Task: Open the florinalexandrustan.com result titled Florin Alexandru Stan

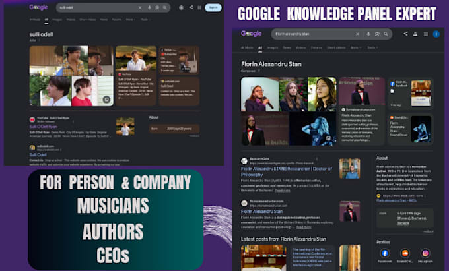Action: pyautogui.click(x=261, y=212)
